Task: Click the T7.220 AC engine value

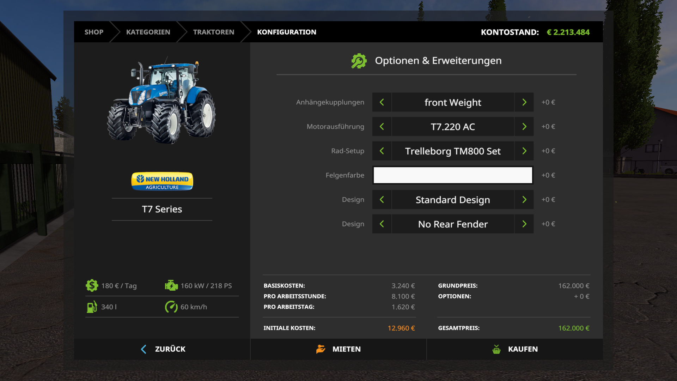Action: tap(453, 127)
